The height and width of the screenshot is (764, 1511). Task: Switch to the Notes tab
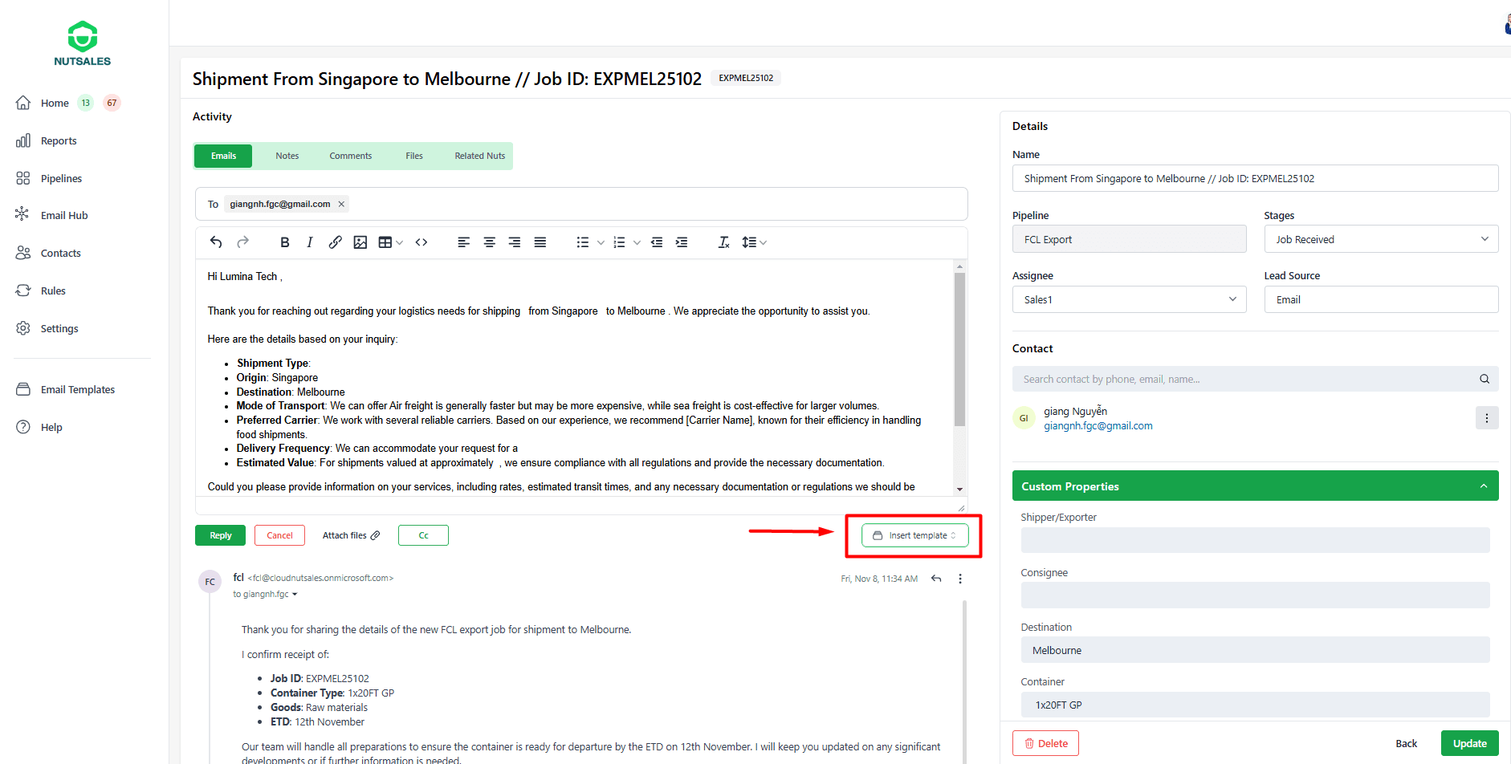pos(287,156)
